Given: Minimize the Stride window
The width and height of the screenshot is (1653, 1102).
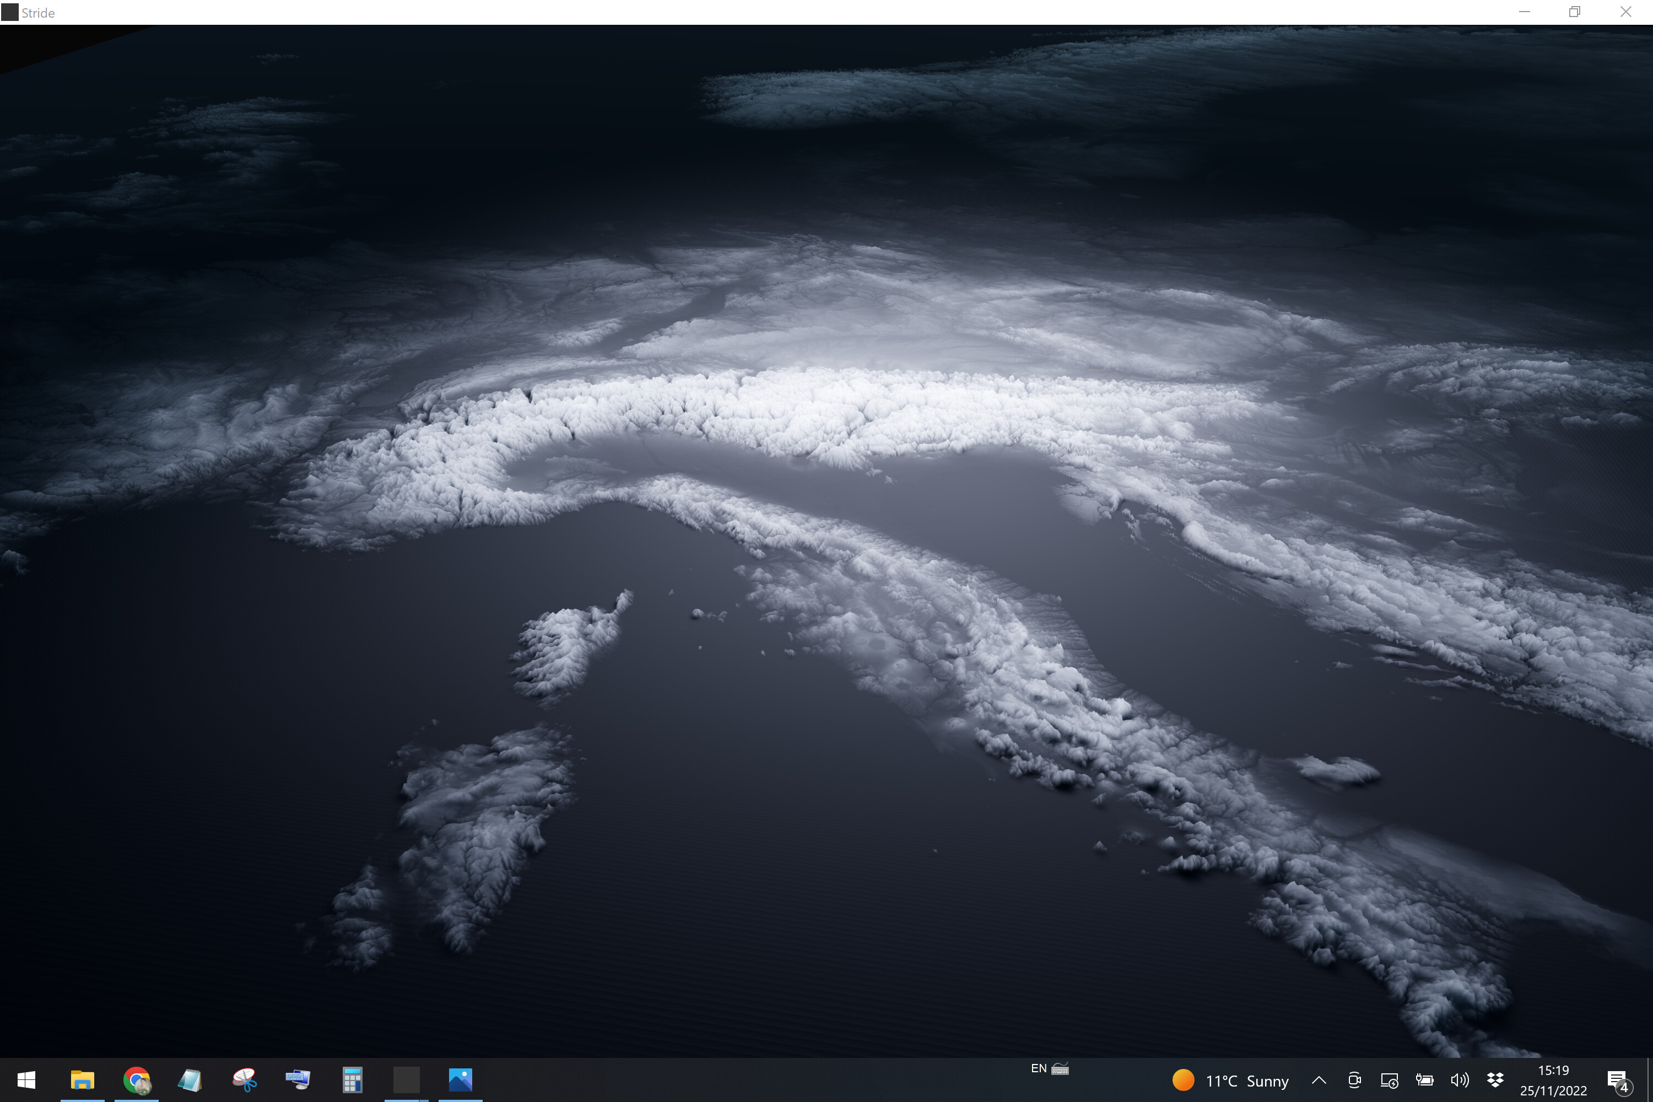Looking at the screenshot, I should pyautogui.click(x=1525, y=12).
